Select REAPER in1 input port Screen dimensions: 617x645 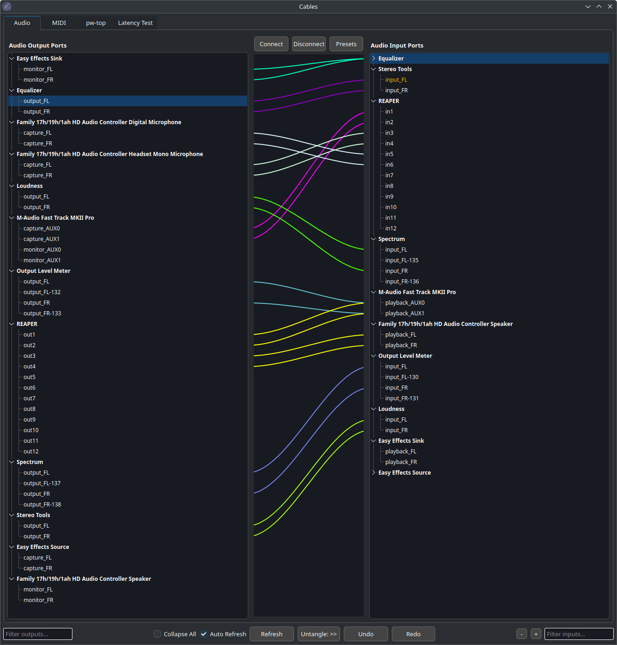click(389, 112)
